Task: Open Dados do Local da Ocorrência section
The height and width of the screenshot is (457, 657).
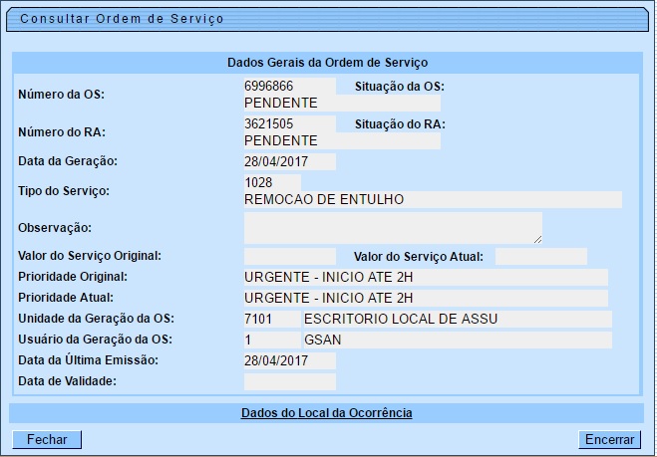Action: [x=326, y=412]
